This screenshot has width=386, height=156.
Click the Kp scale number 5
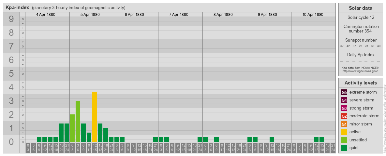11,73
